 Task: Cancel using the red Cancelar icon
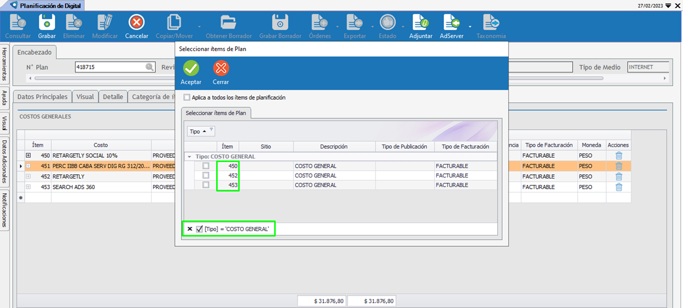(x=137, y=22)
